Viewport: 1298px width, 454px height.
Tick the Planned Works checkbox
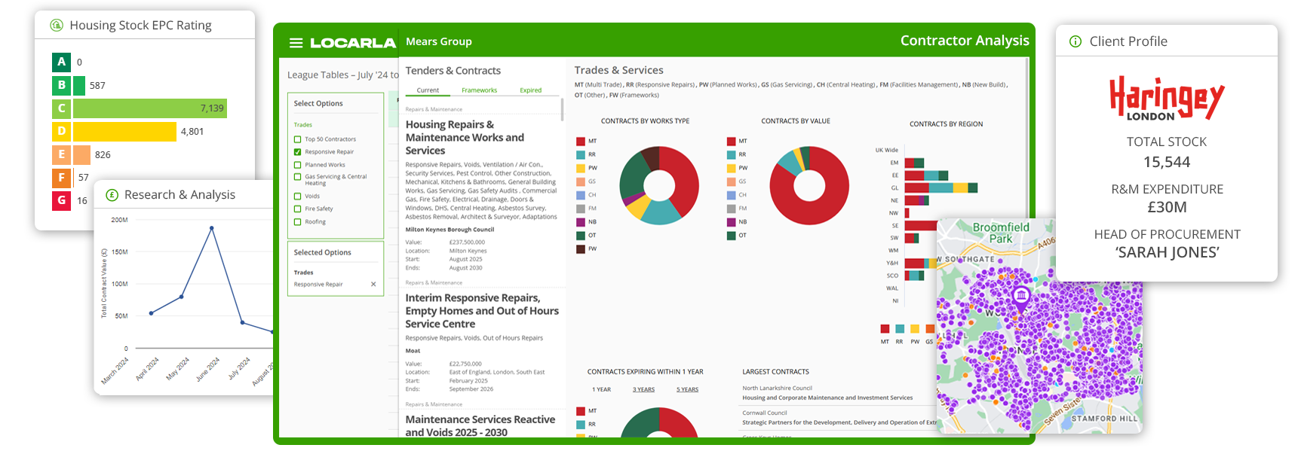tap(297, 165)
